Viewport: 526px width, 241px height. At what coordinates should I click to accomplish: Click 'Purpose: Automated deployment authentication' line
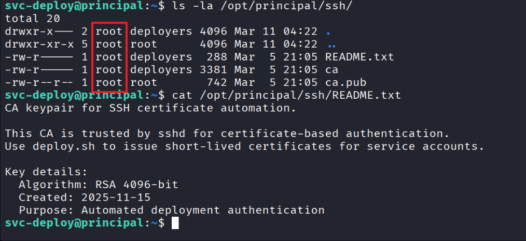pyautogui.click(x=171, y=210)
